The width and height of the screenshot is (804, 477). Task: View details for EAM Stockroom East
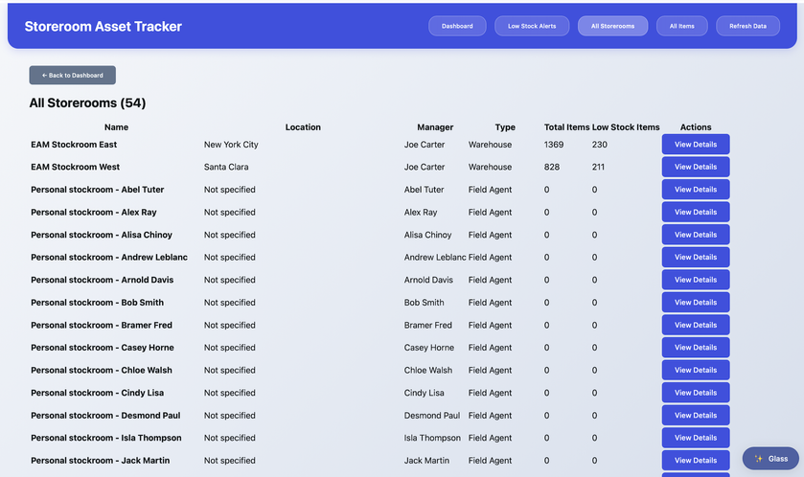[x=695, y=145]
